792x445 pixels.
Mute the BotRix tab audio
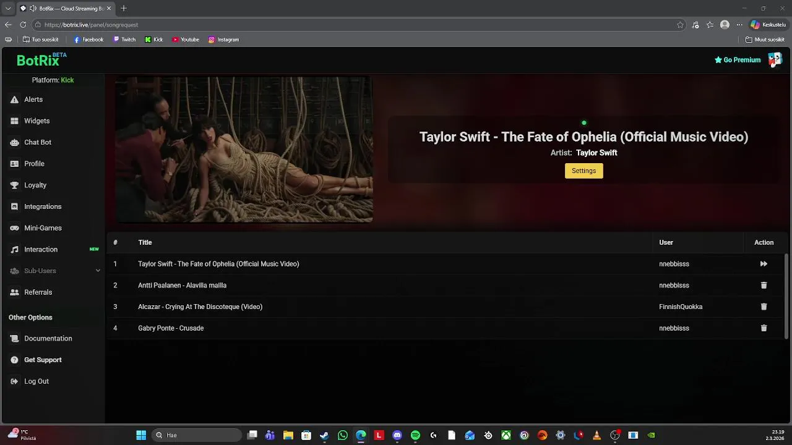point(33,9)
